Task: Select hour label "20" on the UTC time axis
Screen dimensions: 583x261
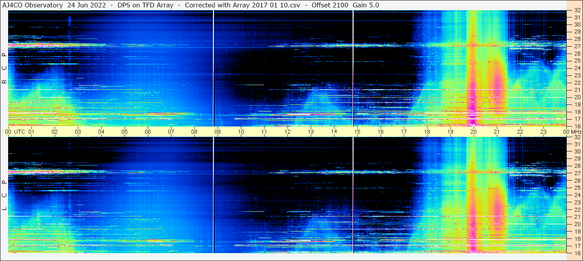Action: click(x=474, y=132)
